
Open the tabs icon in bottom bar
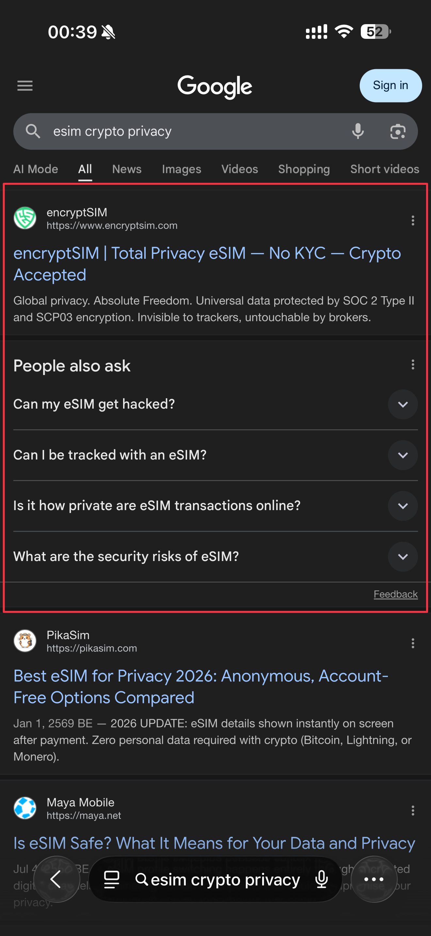click(112, 880)
